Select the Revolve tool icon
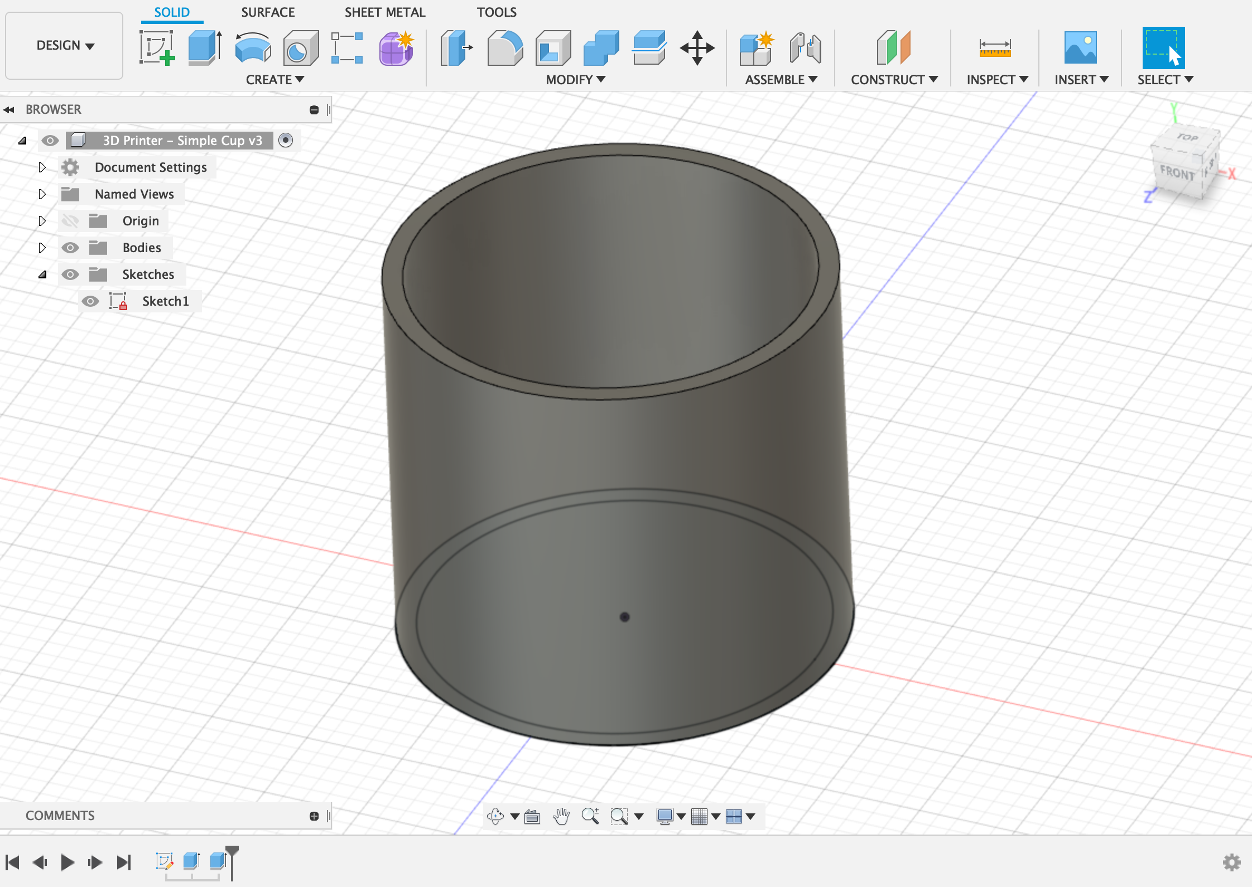Viewport: 1252px width, 887px height. tap(253, 48)
